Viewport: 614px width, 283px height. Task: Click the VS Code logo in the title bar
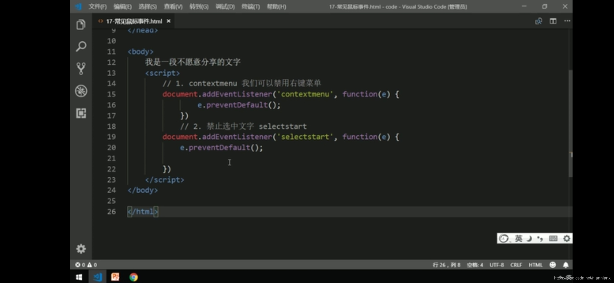78,6
